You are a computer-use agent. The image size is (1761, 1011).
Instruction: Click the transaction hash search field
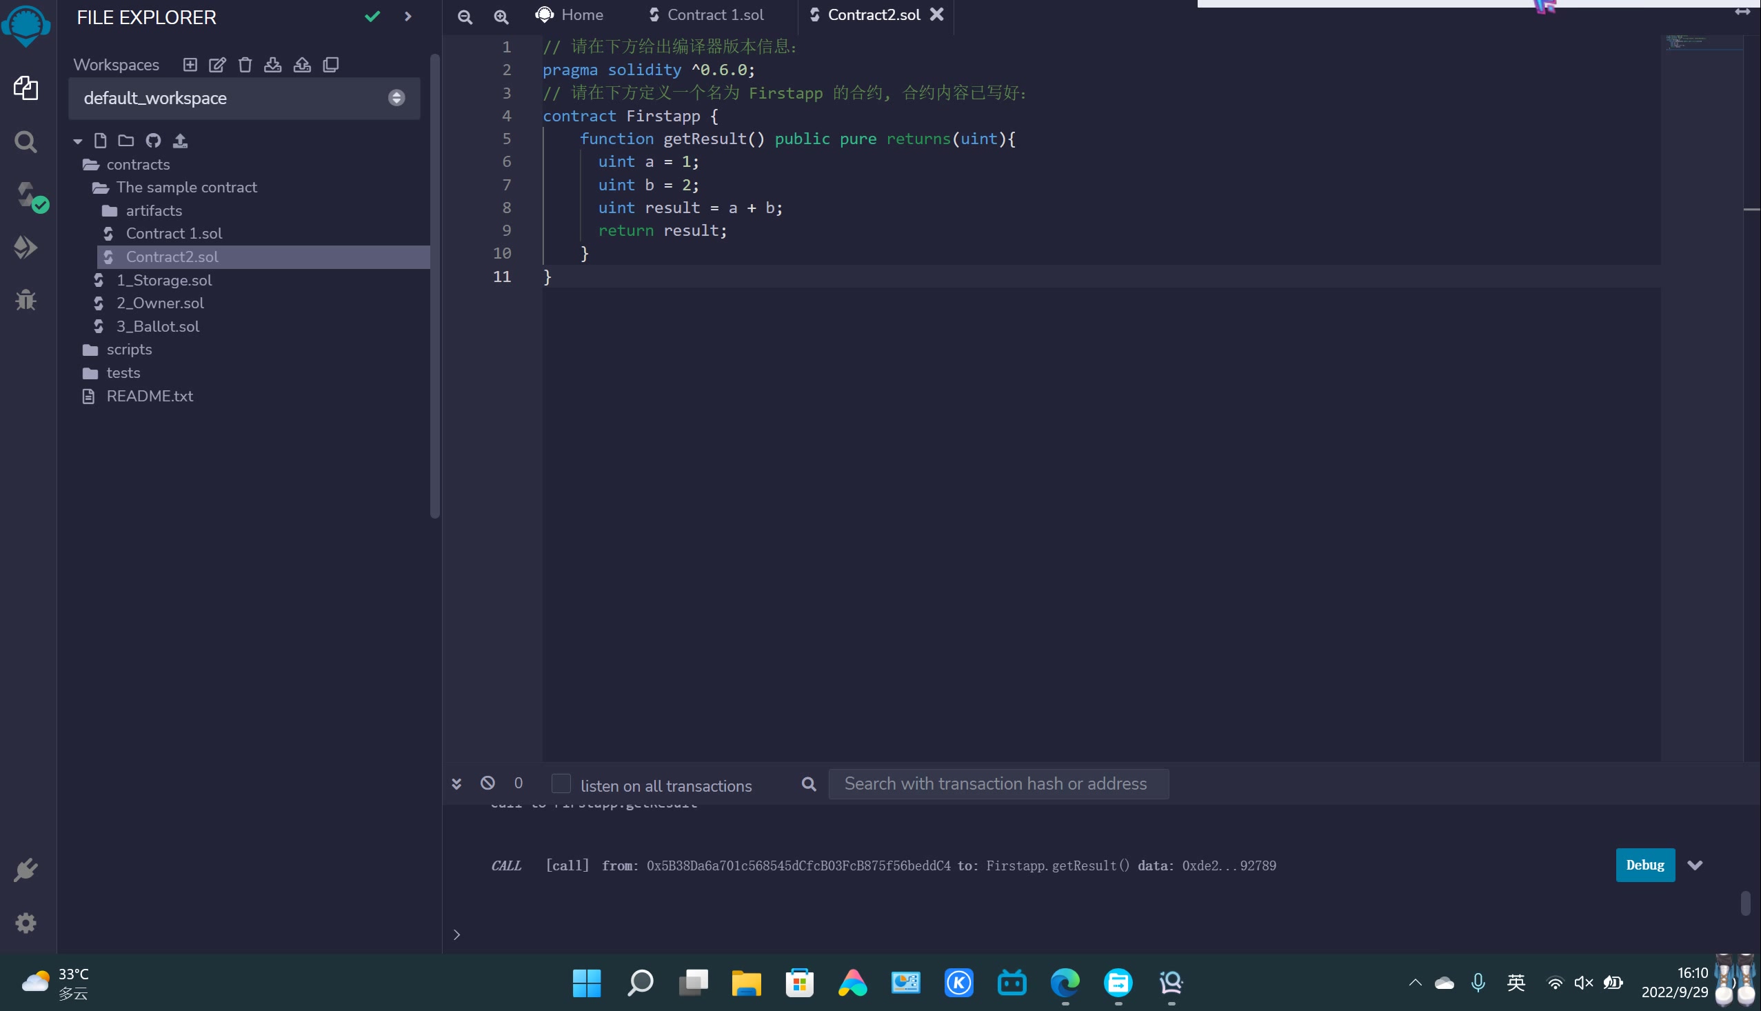[998, 784]
